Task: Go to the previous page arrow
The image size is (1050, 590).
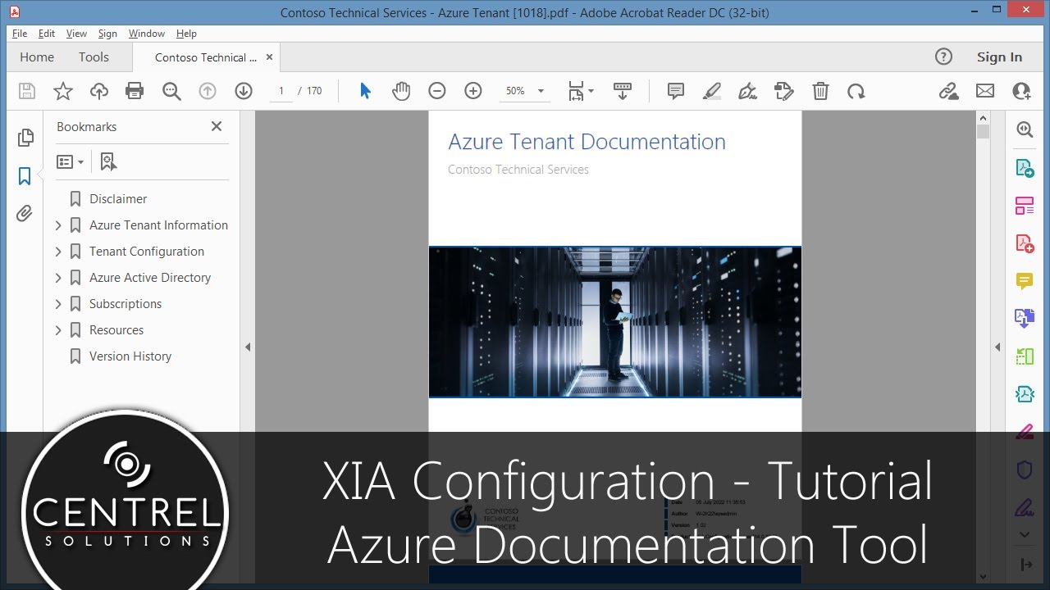Action: coord(208,91)
